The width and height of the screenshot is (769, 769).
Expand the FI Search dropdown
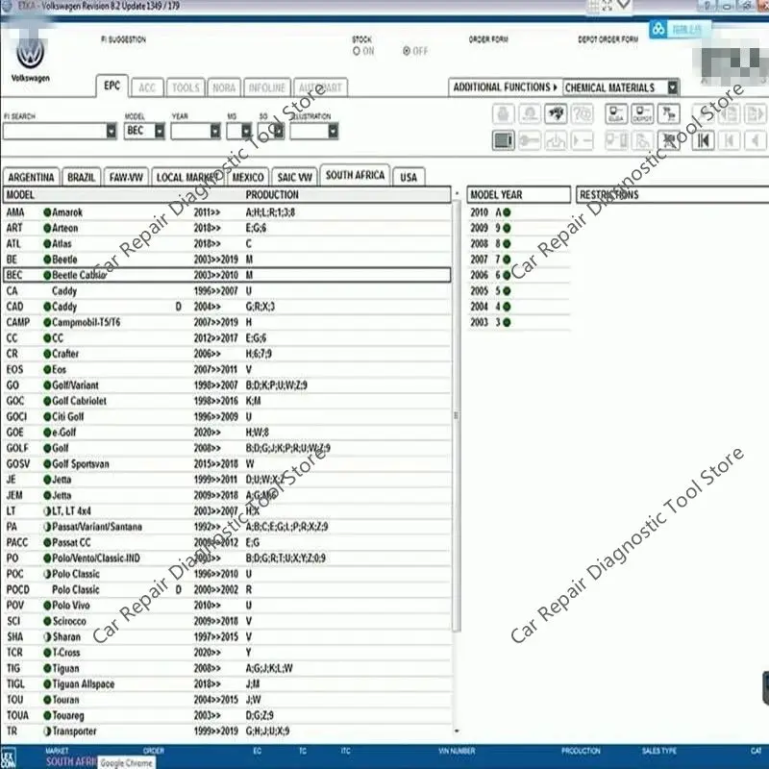112,131
